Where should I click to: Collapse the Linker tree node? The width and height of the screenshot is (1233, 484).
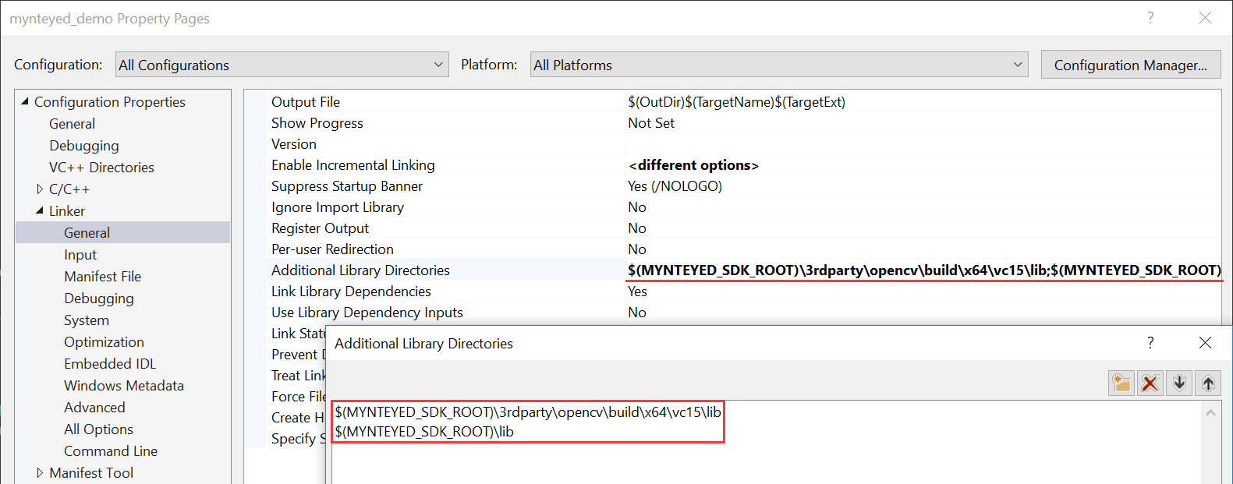point(40,210)
